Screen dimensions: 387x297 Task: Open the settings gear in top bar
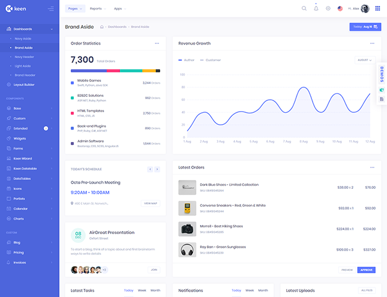pyautogui.click(x=328, y=8)
